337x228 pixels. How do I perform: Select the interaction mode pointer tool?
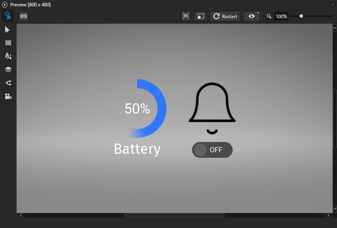8,16
